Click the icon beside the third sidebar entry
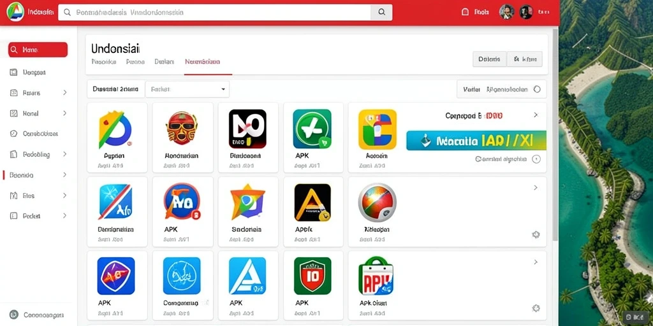Image resolution: width=653 pixels, height=326 pixels. pos(14,93)
